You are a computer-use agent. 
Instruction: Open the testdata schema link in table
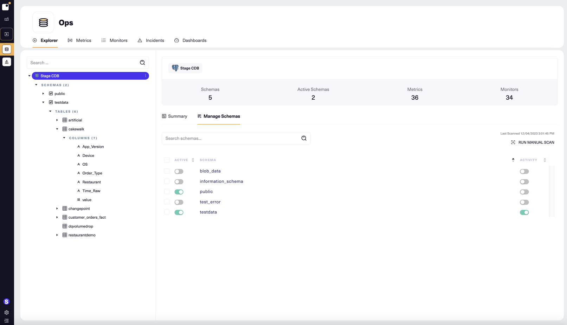(208, 212)
